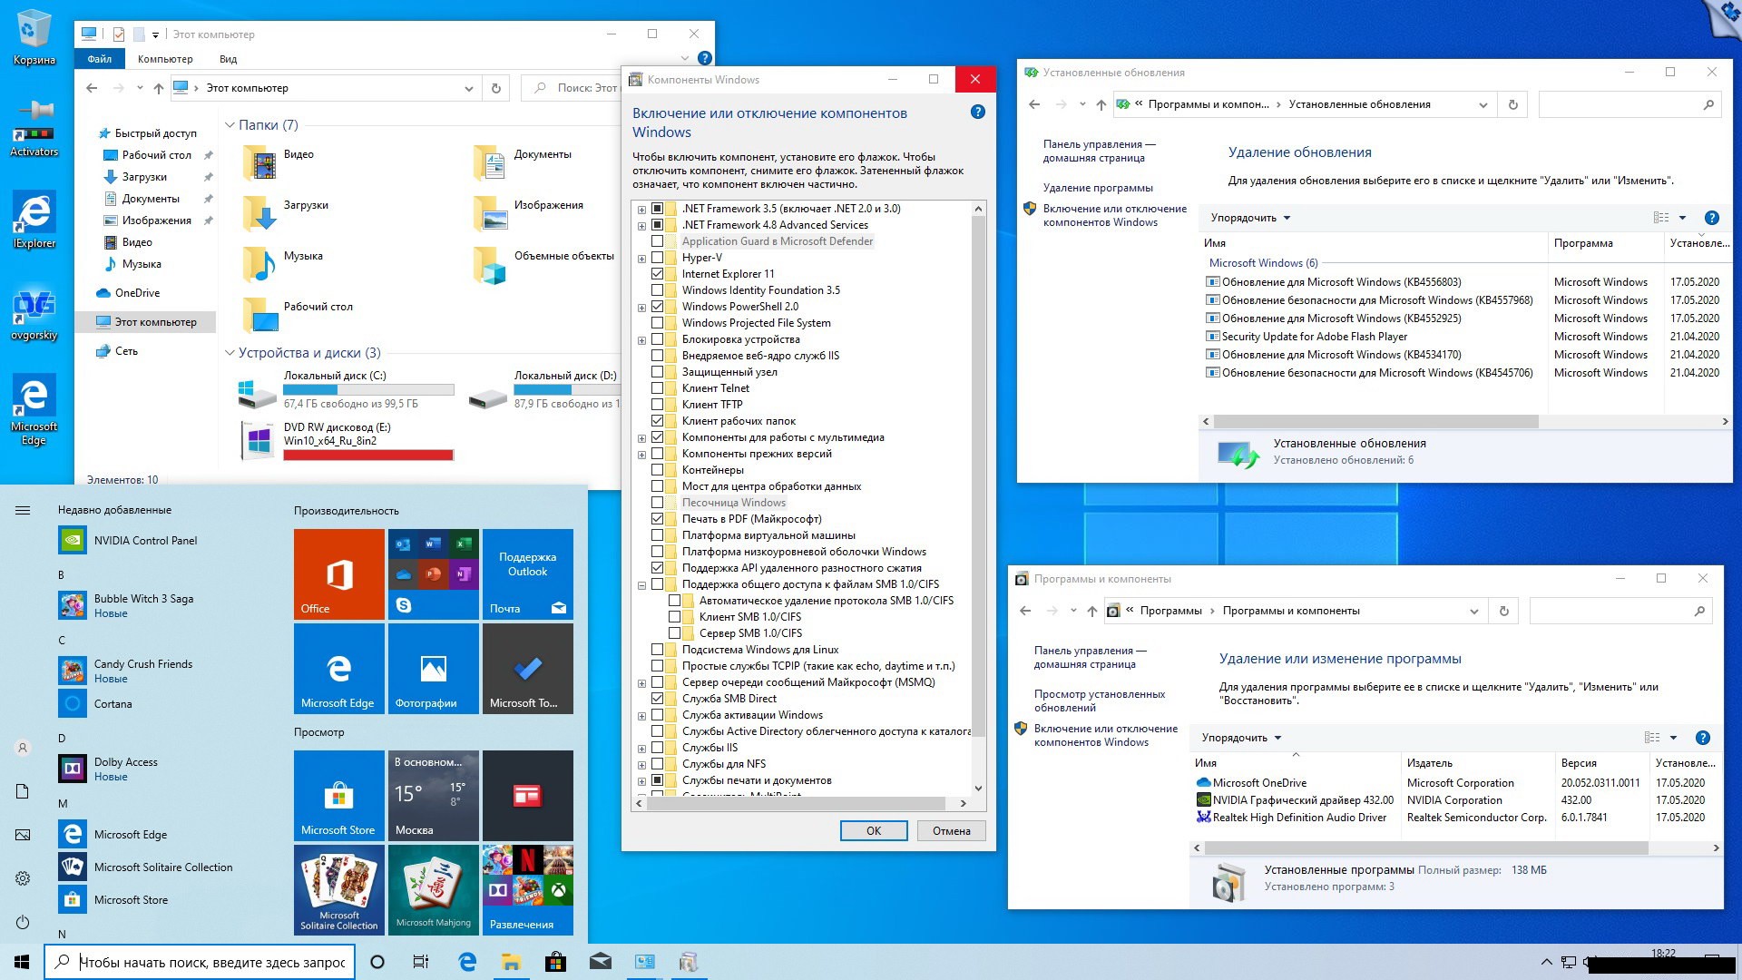Viewport: 1742px width, 980px height.
Task: Click help icon in Компоненты Windows dialog
Action: pyautogui.click(x=977, y=112)
